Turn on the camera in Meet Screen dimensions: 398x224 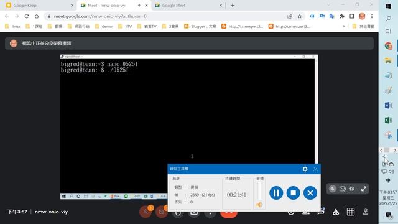(162, 212)
